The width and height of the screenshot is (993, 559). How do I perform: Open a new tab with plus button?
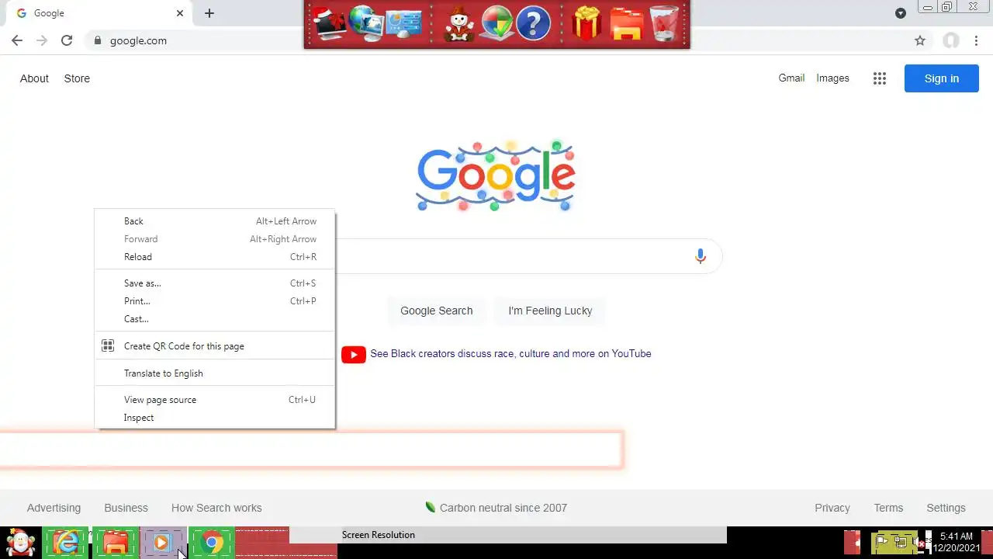tap(209, 13)
